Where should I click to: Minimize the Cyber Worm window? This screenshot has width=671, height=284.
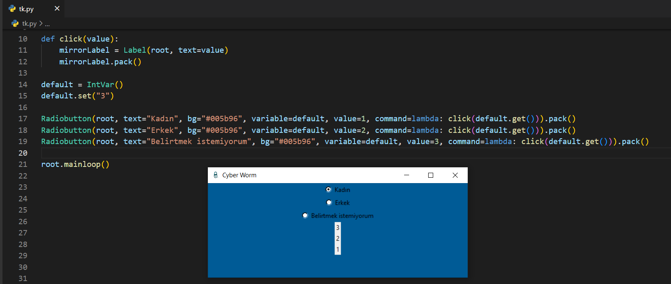pyautogui.click(x=407, y=175)
